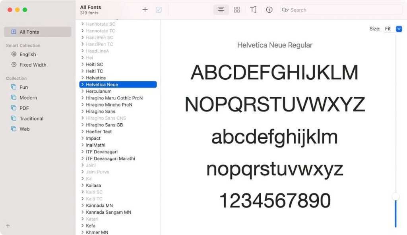Select the Kannada Sangam MN font
Image resolution: width=407 pixels, height=235 pixels.
pos(109,212)
